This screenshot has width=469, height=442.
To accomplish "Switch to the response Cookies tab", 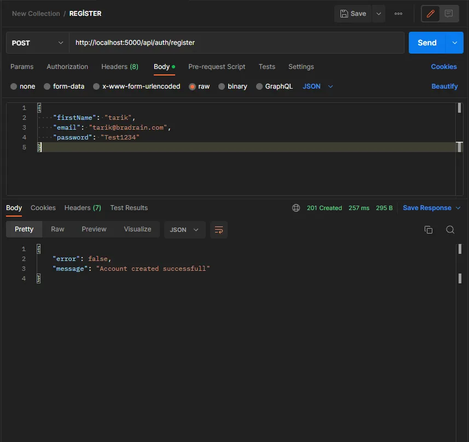I will 43,208.
